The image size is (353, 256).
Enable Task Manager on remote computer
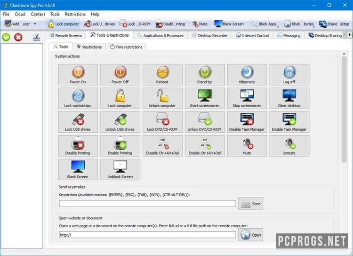pyautogui.click(x=289, y=122)
